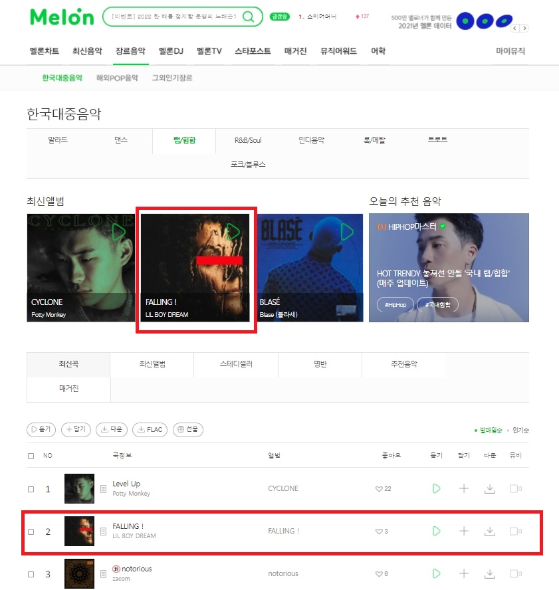This screenshot has width=559, height=590.
Task: Switch to the R&B/Soul genre tab
Action: (248, 140)
